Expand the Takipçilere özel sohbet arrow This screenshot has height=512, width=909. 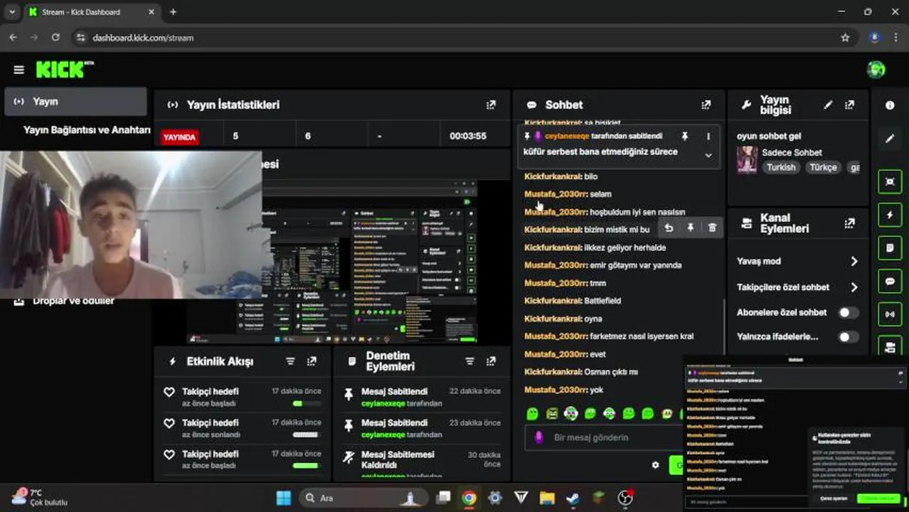pyautogui.click(x=854, y=287)
